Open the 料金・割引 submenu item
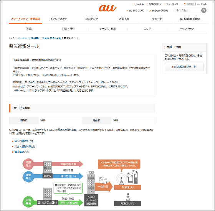The height and width of the screenshot is (211, 215). (68, 28)
